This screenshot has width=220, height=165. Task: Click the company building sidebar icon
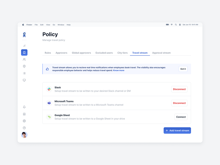pos(24,114)
